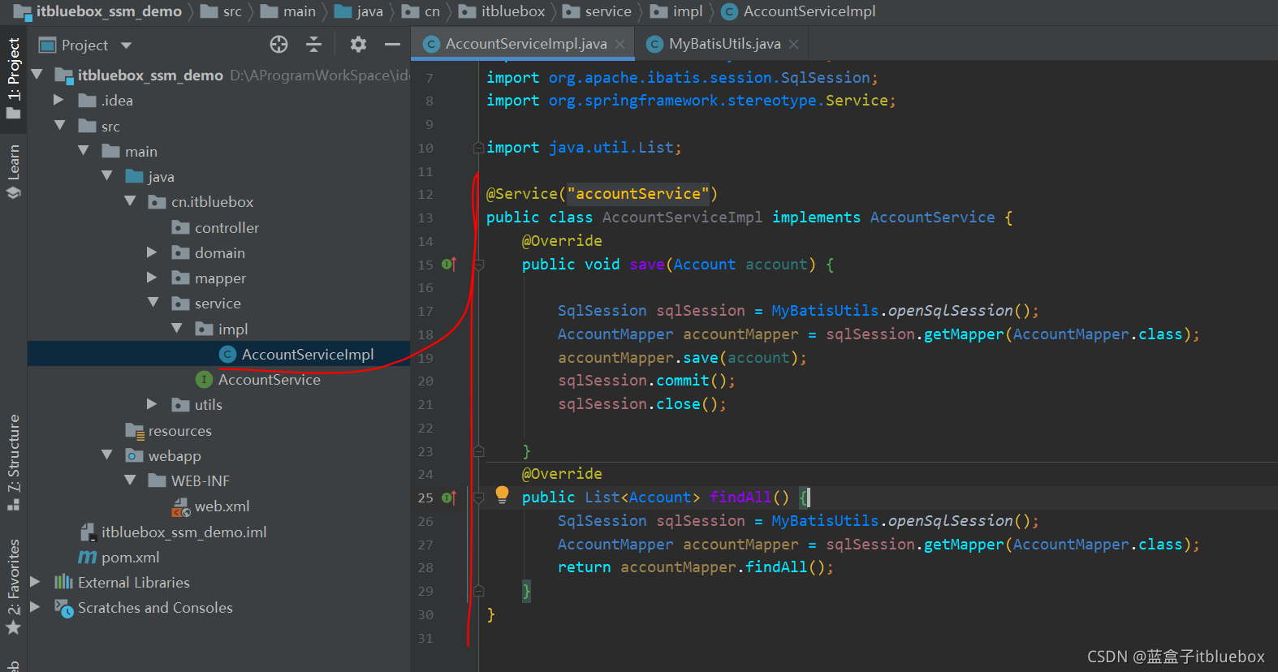Click AccountService interface icon in tree
1278x672 pixels.
[205, 380]
